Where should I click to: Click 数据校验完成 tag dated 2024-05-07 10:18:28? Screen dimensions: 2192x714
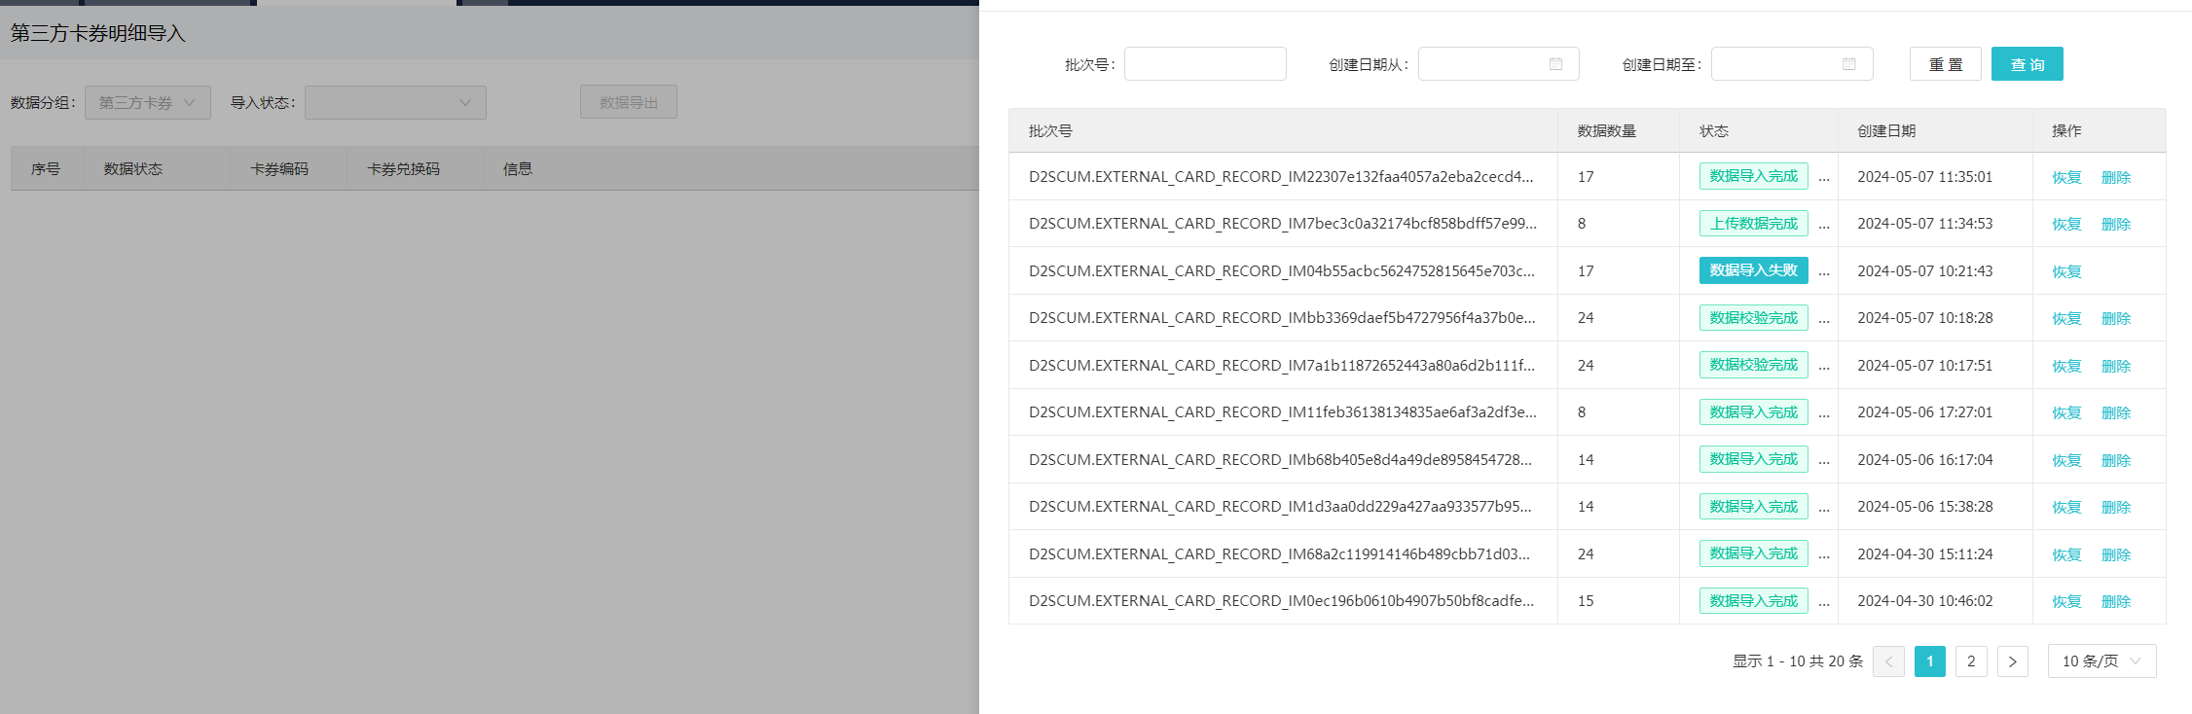pyautogui.click(x=1754, y=318)
